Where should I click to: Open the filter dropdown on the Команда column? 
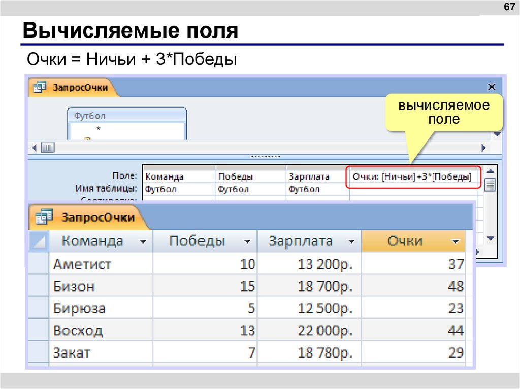pos(143,241)
